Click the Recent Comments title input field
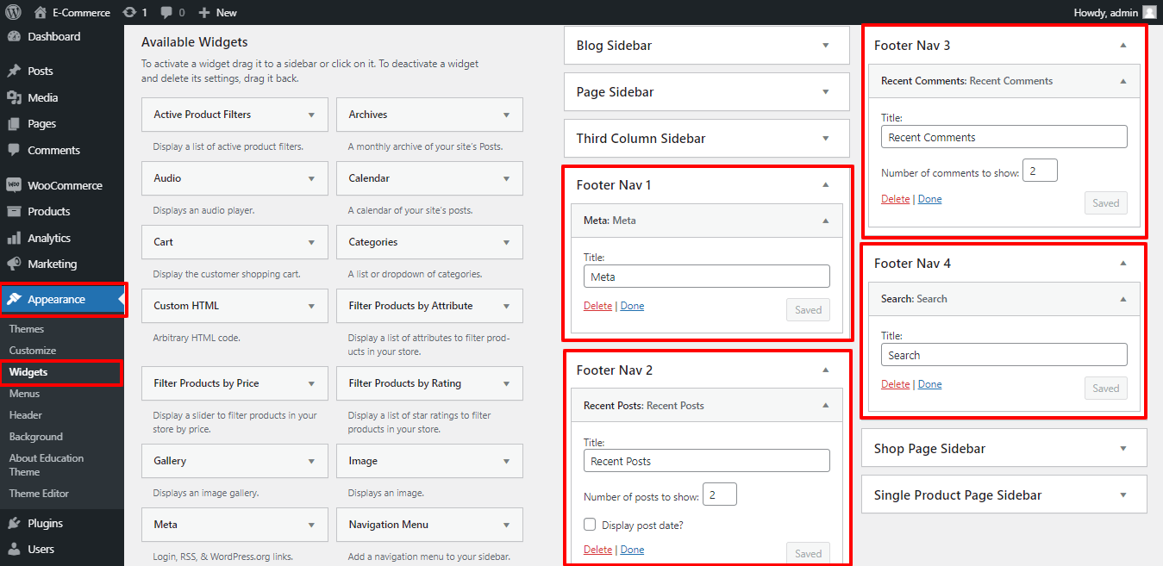 point(1004,137)
